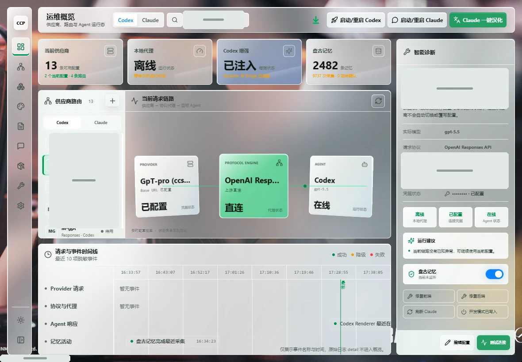Click the clock icon beside 请求与事件时间线
Viewport: 522px width, 362px height.
pyautogui.click(x=48, y=254)
